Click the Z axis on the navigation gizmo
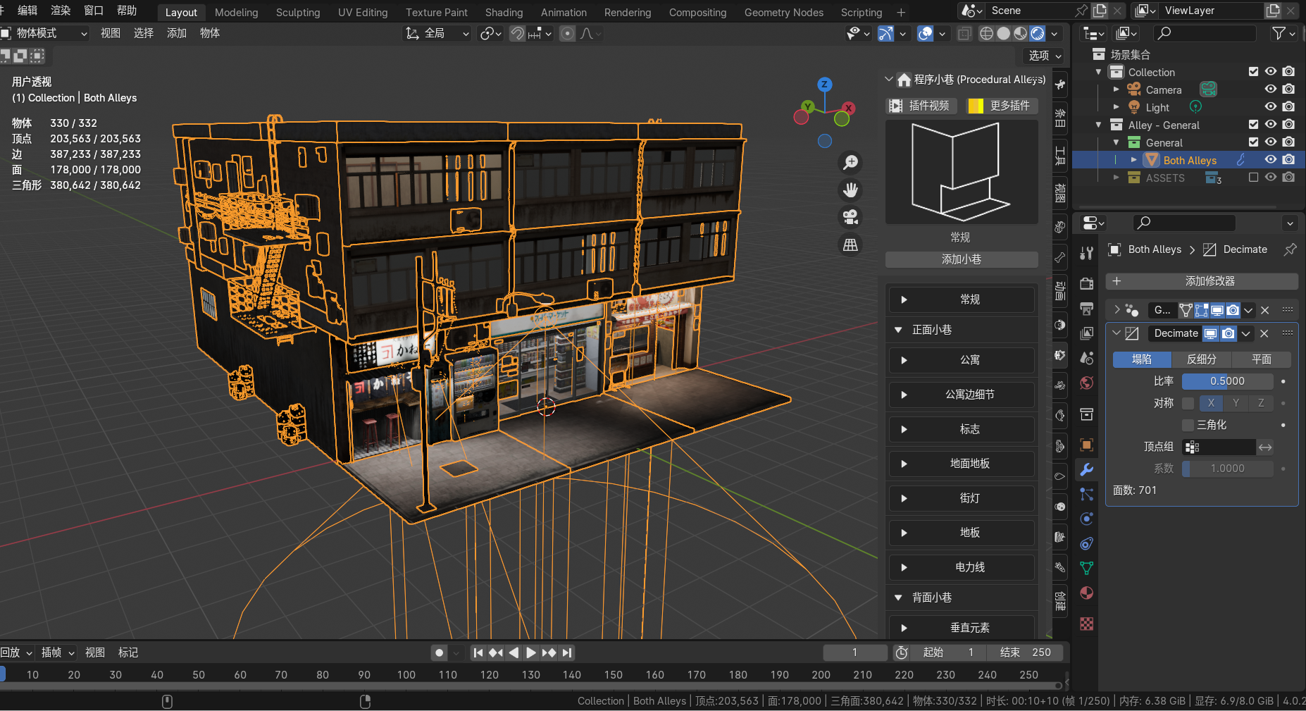This screenshot has height=711, width=1306. pyautogui.click(x=824, y=85)
